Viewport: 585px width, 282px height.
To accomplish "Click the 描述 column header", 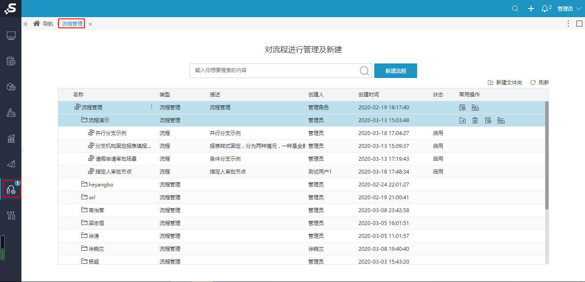I will click(x=215, y=95).
